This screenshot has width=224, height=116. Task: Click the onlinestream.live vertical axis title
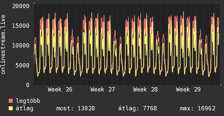[x=3, y=45]
